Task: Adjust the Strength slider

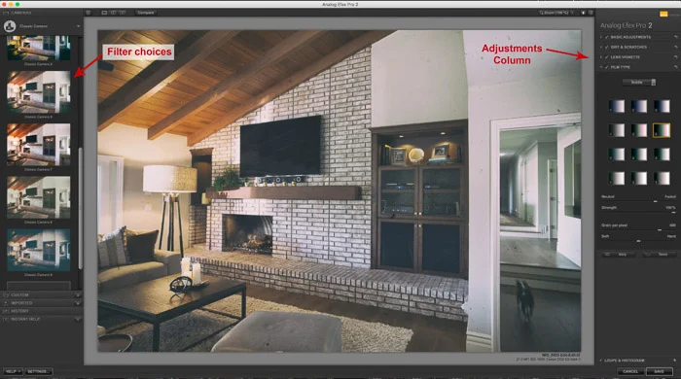Action: click(638, 212)
